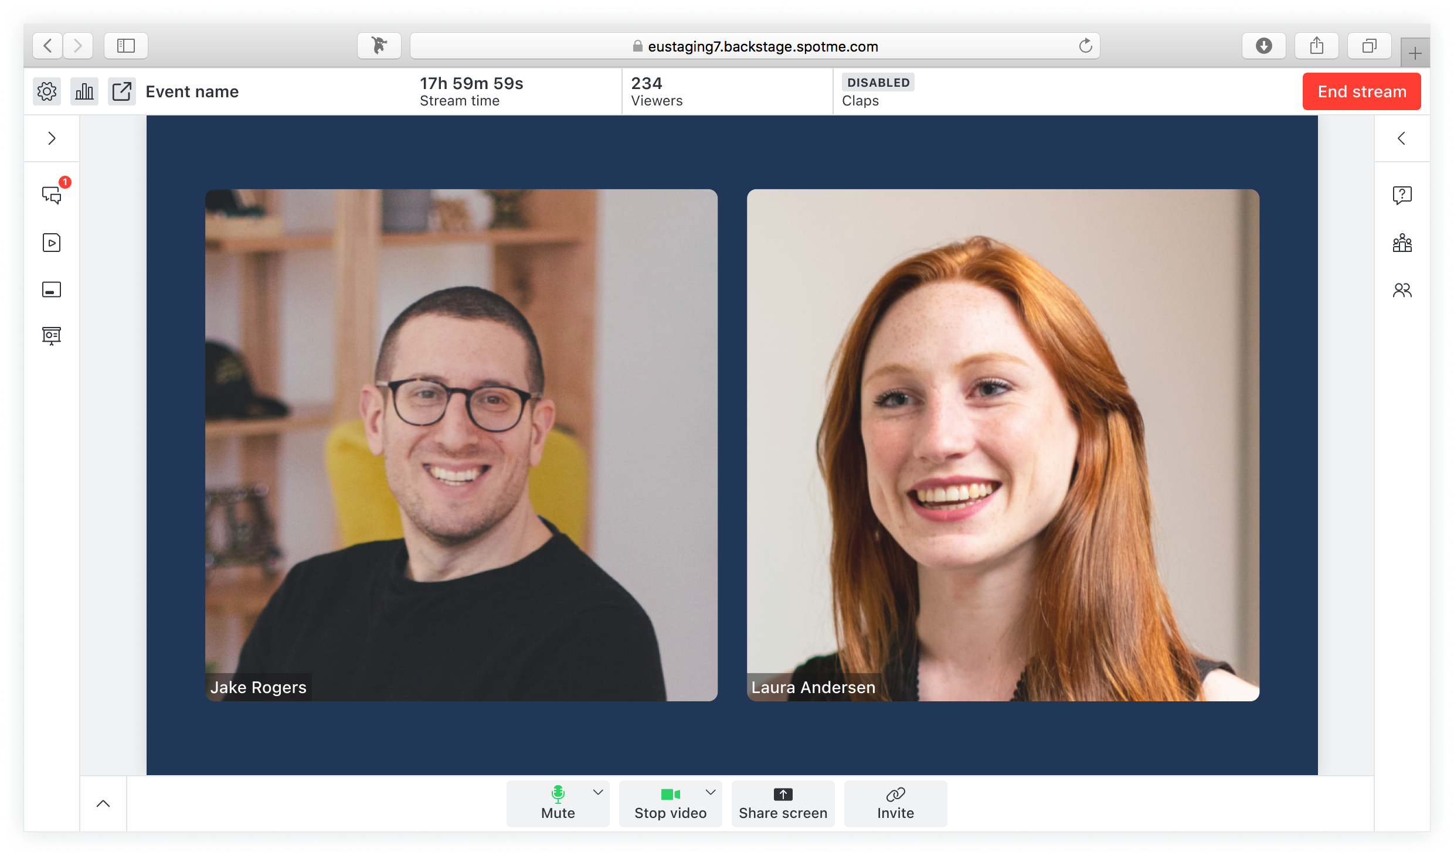The height and width of the screenshot is (856, 1454).
Task: Go back in browser history
Action: tap(47, 46)
